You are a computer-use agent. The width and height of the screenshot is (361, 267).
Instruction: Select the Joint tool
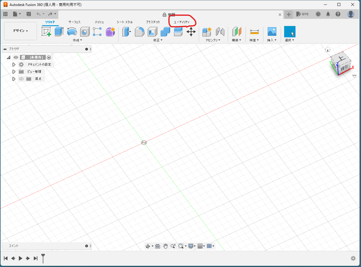220,31
